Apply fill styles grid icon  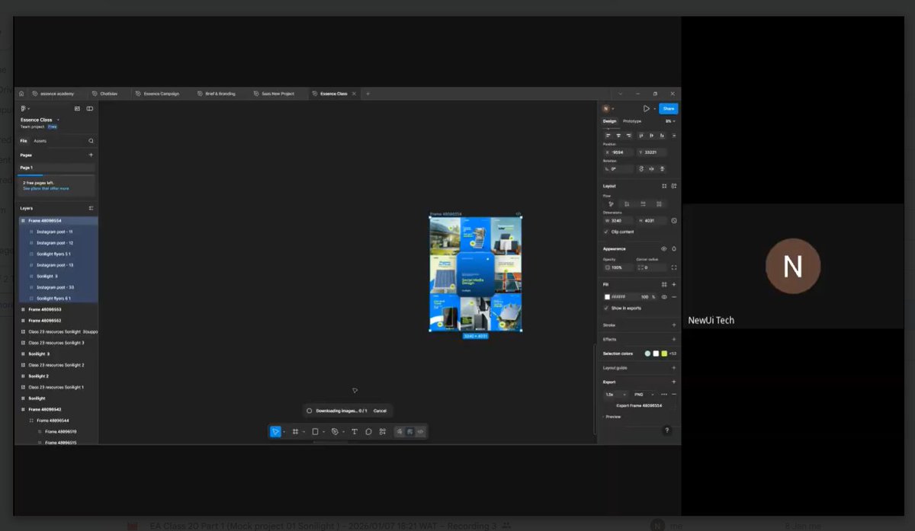coord(664,284)
